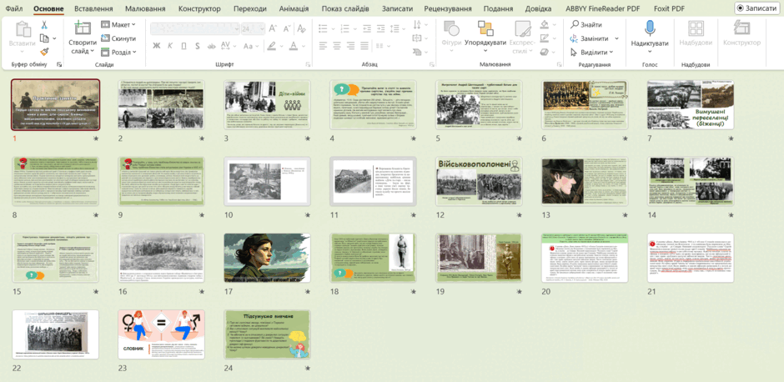Open the Макет layout dropdown
784x382 pixels.
[x=118, y=24]
